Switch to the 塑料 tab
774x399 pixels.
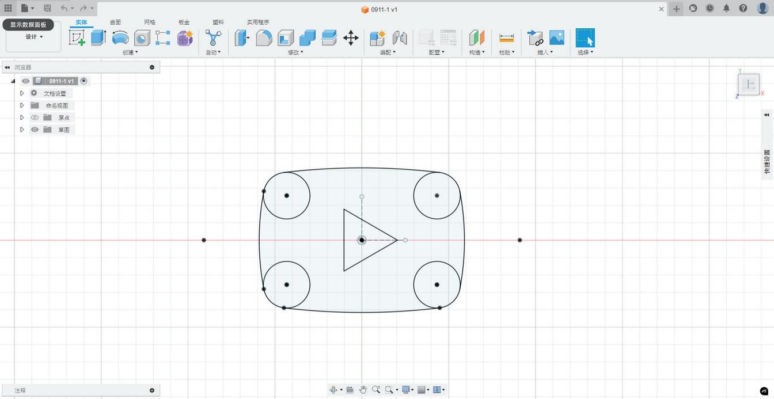[x=218, y=22]
